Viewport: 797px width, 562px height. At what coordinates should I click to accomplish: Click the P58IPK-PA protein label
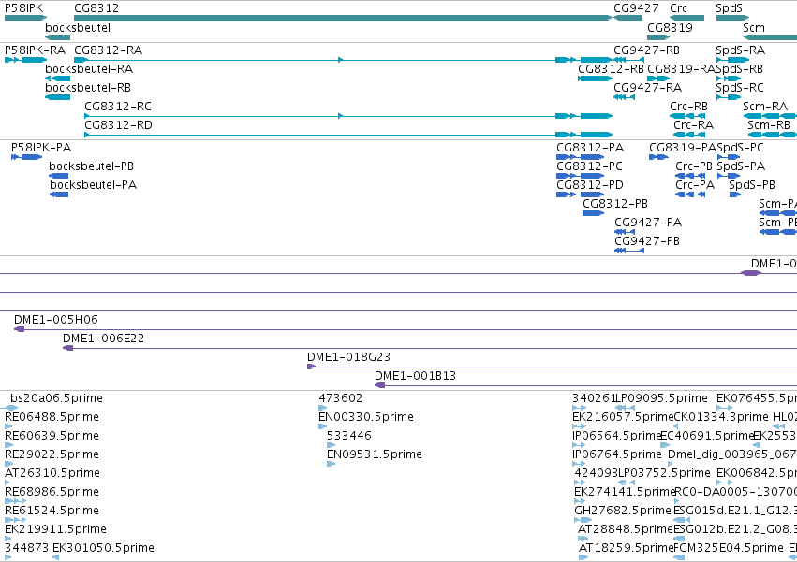click(x=41, y=148)
